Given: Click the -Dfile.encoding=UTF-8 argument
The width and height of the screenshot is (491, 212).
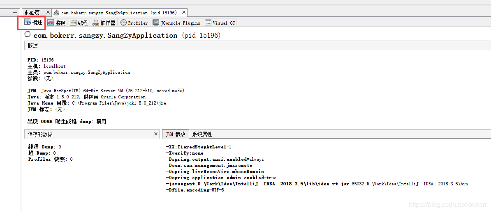Looking at the screenshot, I should 195,190.
